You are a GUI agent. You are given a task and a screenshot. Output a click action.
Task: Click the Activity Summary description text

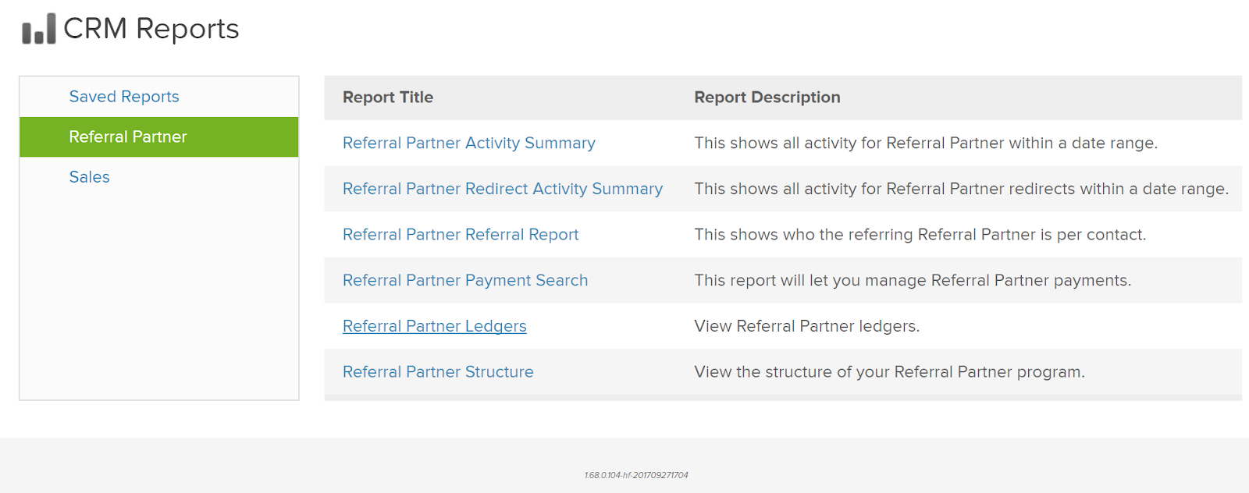926,143
